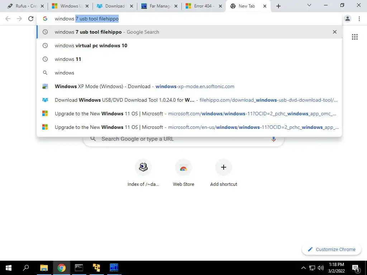Select suggestion windows 11

tap(189, 59)
